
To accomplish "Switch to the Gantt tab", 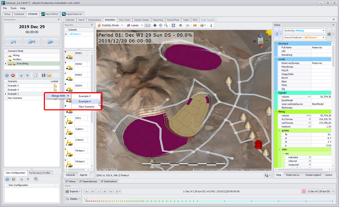I will click(81, 20).
